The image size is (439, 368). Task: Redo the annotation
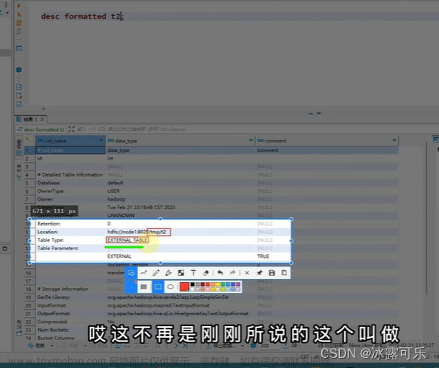point(232,273)
